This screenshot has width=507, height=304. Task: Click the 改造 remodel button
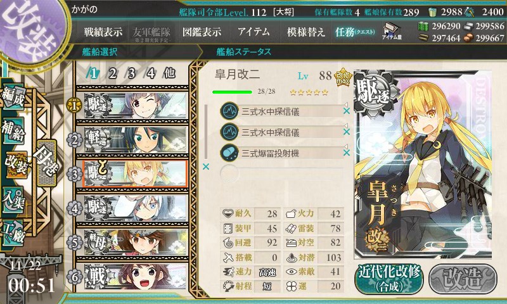coord(463,279)
